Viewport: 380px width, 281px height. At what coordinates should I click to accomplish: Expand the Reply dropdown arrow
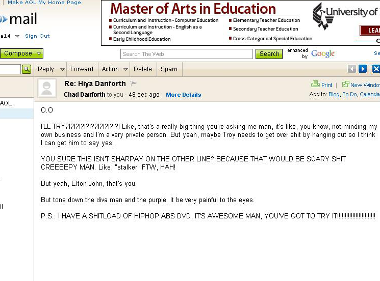click(x=62, y=69)
